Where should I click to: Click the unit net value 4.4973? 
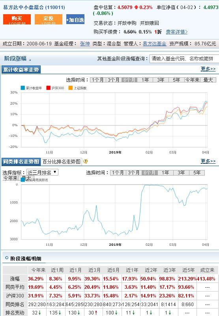click(211, 7)
